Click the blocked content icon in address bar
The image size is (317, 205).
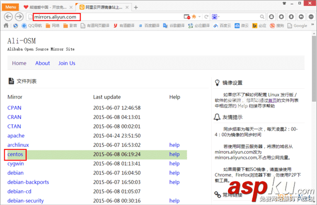pyautogui.click(x=187, y=17)
